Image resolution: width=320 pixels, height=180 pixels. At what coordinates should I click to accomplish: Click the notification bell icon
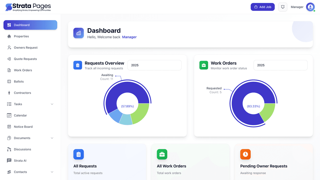tap(283, 7)
